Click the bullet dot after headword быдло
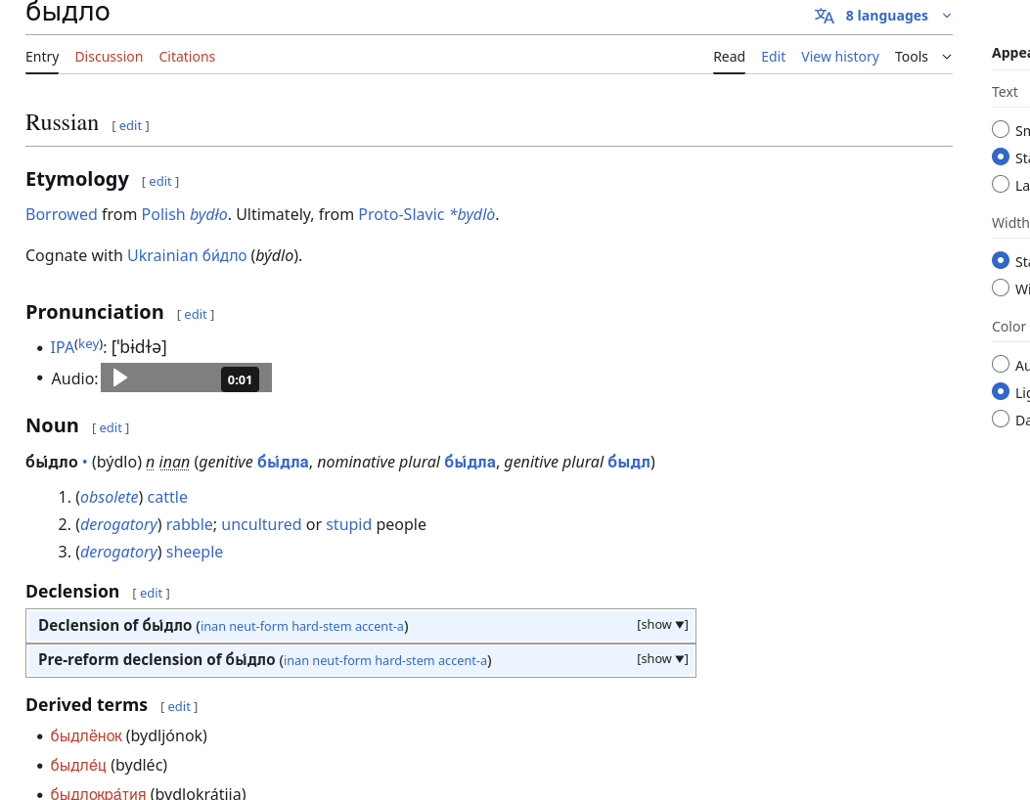 (x=85, y=463)
